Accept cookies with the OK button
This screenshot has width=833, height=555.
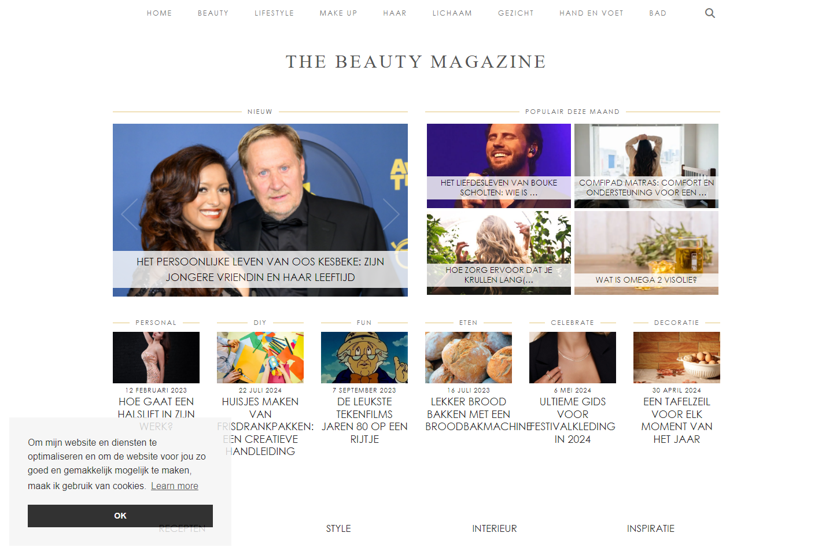tap(120, 516)
